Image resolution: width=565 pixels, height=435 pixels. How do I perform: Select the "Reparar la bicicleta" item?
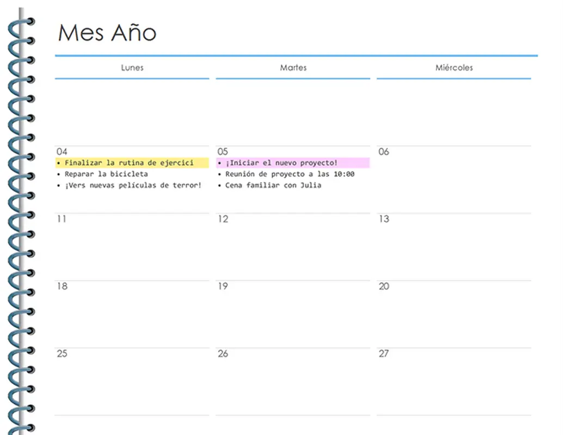106,174
